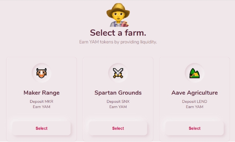Click the Maker Range title
The width and height of the screenshot is (235, 142).
(42, 93)
